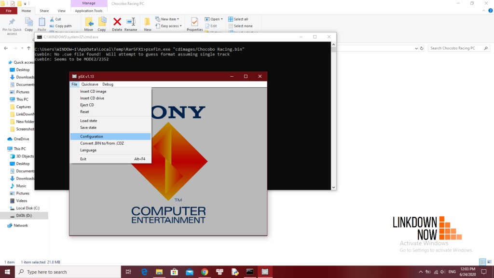Click Search Chocobo Racing PC field

pyautogui.click(x=458, y=48)
